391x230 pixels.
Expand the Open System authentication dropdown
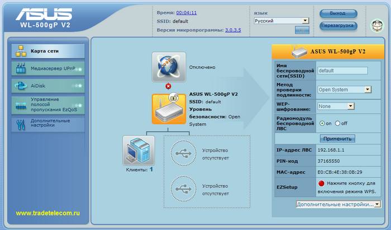click(x=344, y=89)
